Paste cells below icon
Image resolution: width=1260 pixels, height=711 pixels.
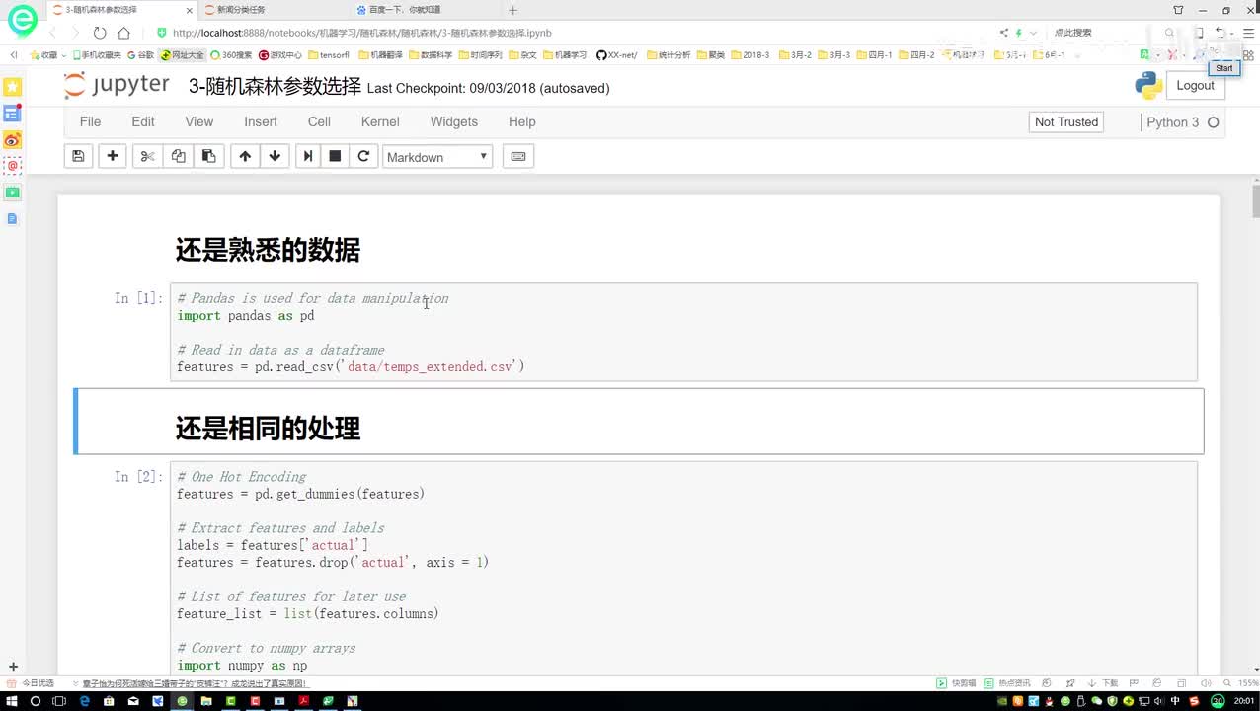pyautogui.click(x=208, y=156)
